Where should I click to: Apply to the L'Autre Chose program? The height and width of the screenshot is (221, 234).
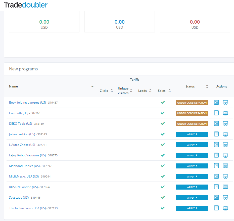tap(192, 145)
